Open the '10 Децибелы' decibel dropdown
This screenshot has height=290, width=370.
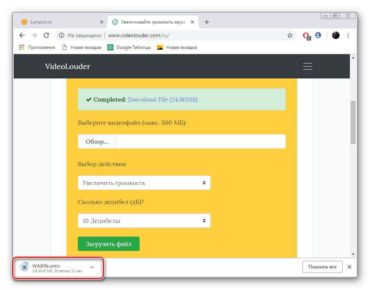pos(144,221)
